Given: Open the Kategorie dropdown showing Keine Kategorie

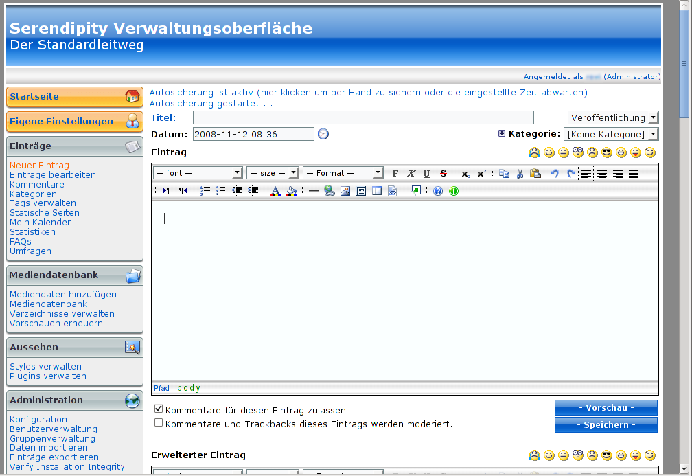Looking at the screenshot, I should coord(611,134).
